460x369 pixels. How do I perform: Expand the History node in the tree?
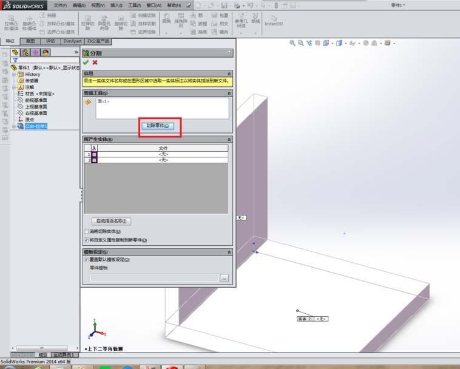pyautogui.click(x=14, y=74)
